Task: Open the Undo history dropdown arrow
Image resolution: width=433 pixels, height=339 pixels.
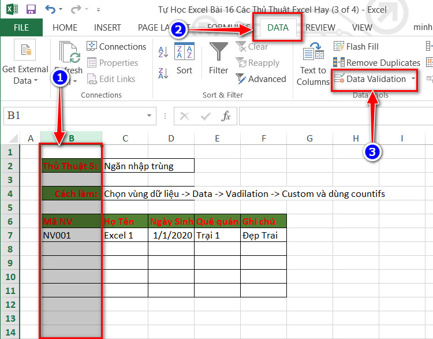Action: (61, 9)
